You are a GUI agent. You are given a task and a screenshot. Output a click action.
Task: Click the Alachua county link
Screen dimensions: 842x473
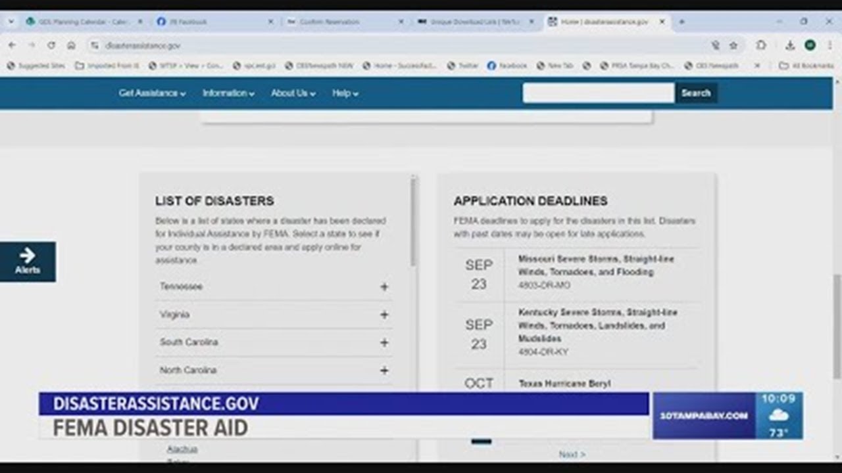182,449
